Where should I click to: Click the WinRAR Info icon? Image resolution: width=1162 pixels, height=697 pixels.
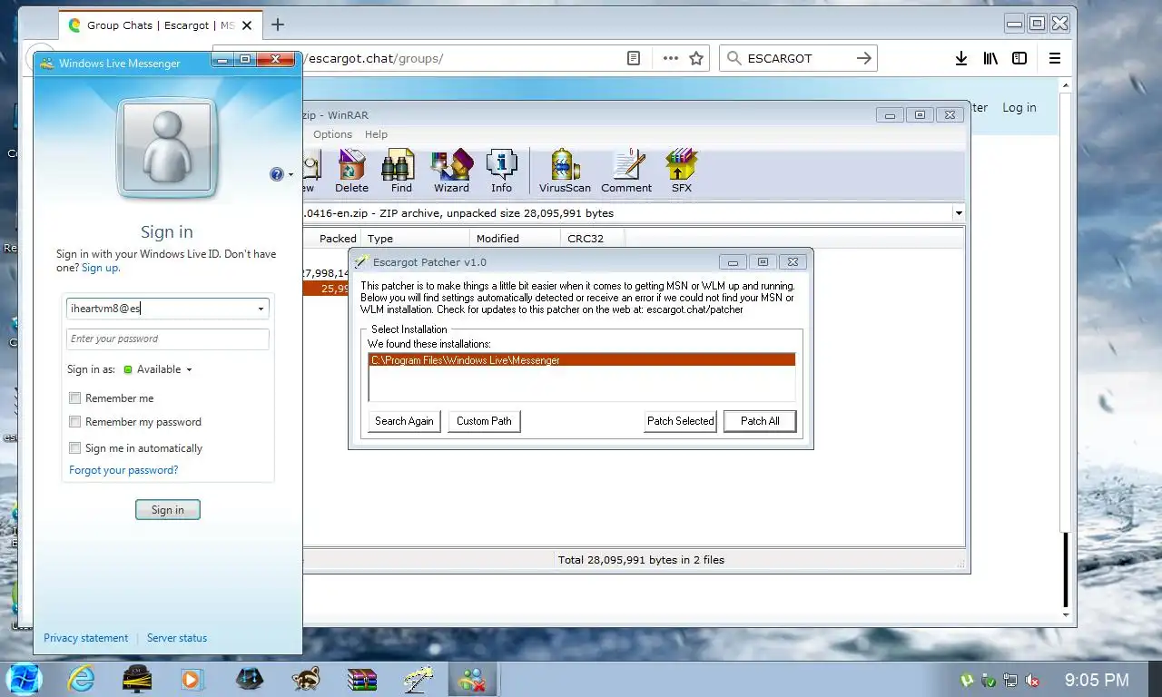pos(501,172)
